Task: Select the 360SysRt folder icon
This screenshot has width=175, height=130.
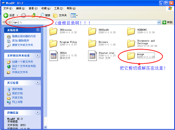Action: coord(92,31)
